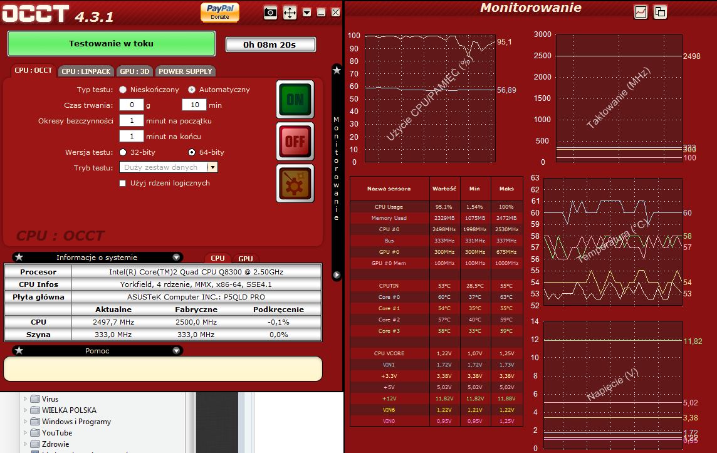Click the Maks column header
Image resolution: width=717 pixels, height=453 pixels.
[x=506, y=189]
